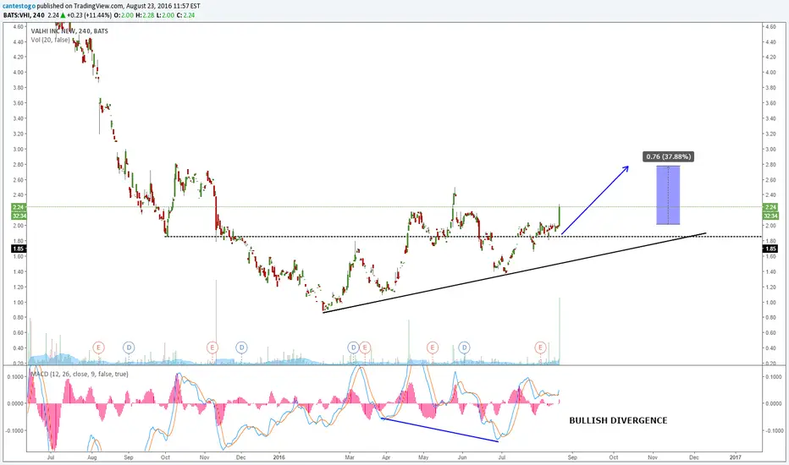Click the green 2.24 price tag on right axis
Viewport: 789px width, 465px height.
pos(770,207)
